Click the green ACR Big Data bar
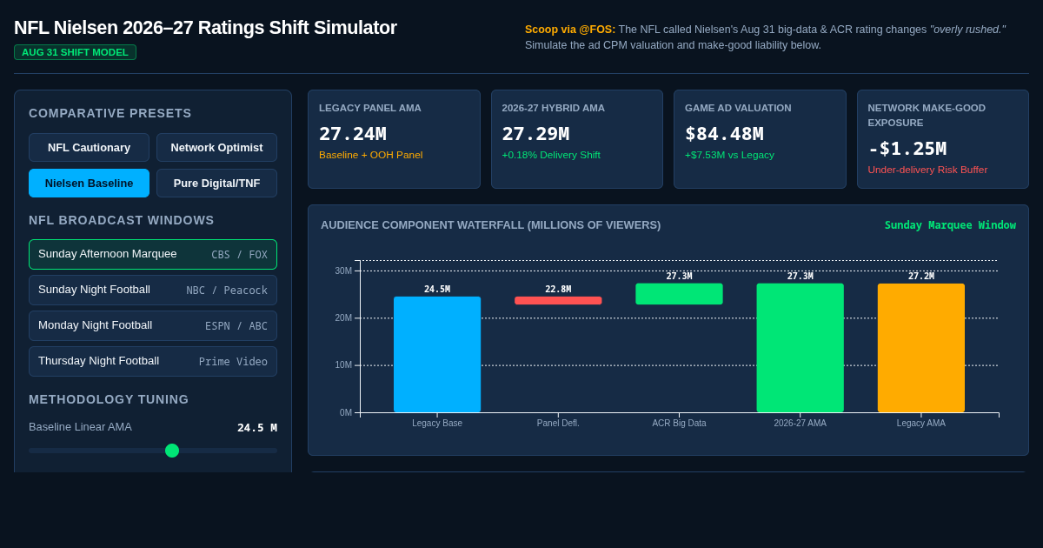The image size is (1043, 548). coord(679,294)
